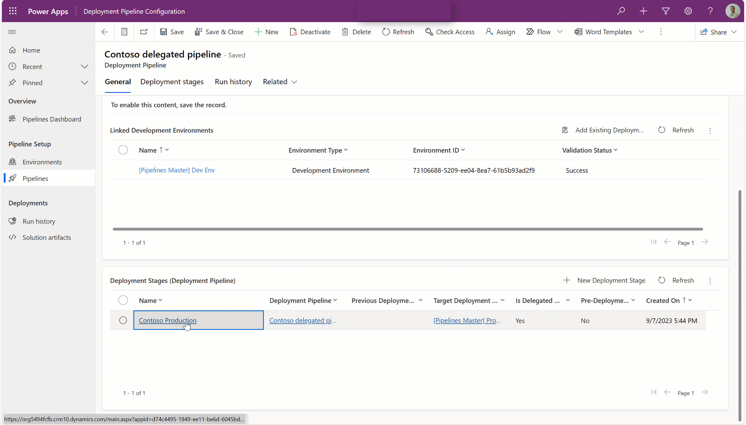This screenshot has width=746, height=425.
Task: Click the search magnifier icon in header
Action: point(621,11)
